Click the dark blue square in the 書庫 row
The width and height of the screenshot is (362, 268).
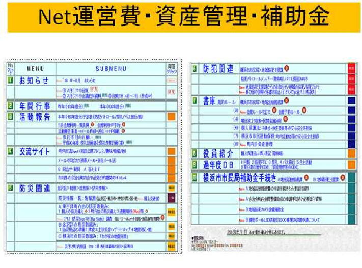pyautogui.click(x=351, y=101)
